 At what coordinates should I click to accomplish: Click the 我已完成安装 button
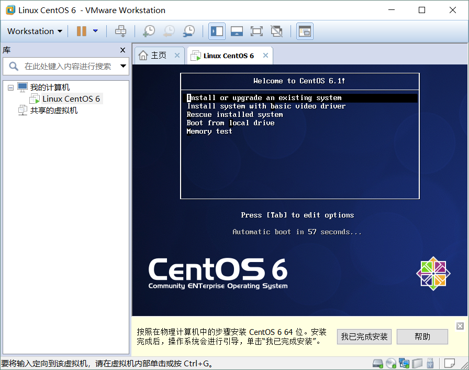[x=364, y=337]
